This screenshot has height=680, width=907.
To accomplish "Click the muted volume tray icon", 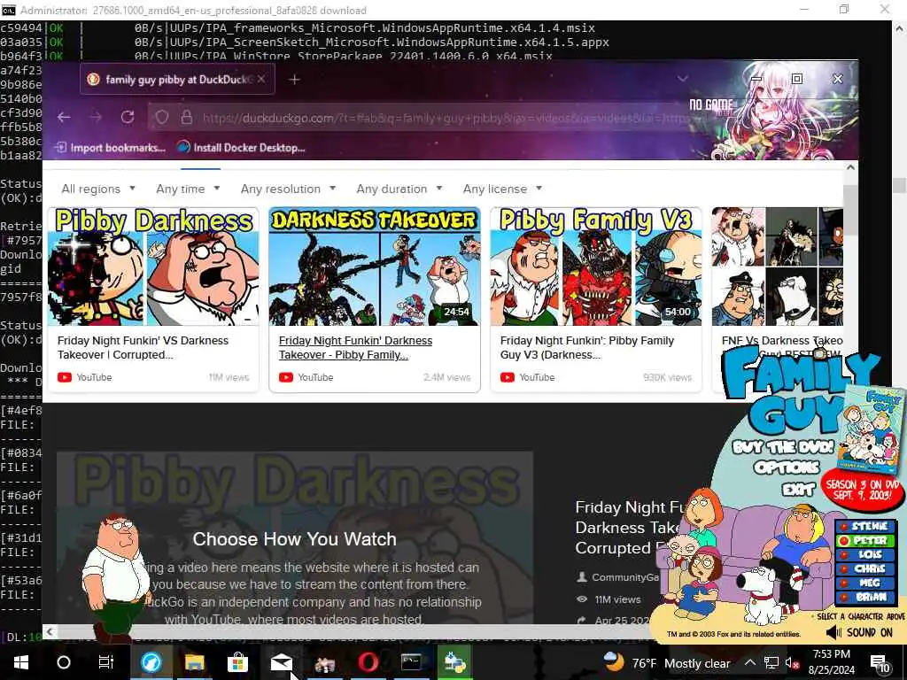I will click(x=793, y=662).
